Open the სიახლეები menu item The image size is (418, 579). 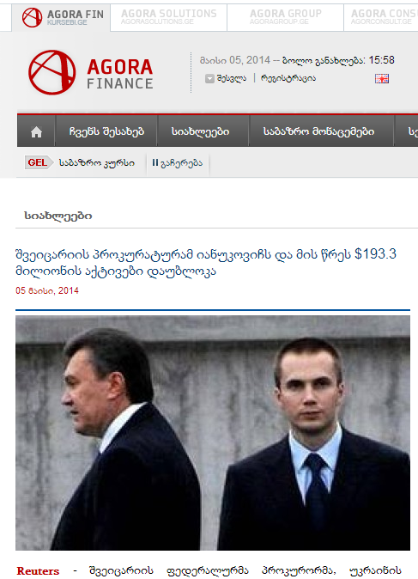200,131
